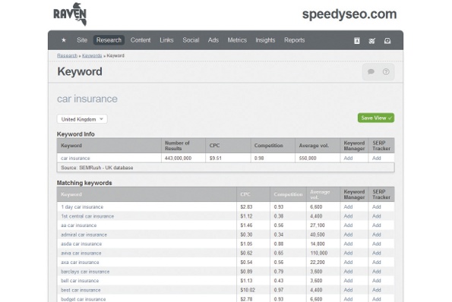452x302 pixels.
Task: Add aa car insurance to Keyword Manager
Action: pos(348,225)
